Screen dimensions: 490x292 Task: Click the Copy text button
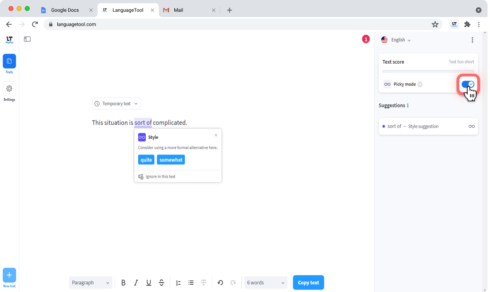308,283
